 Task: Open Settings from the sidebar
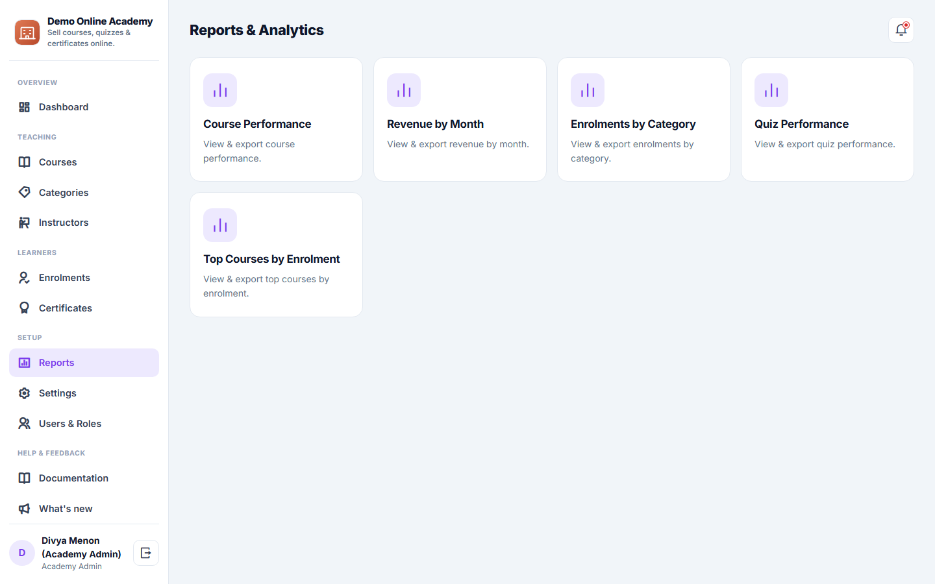click(84, 393)
